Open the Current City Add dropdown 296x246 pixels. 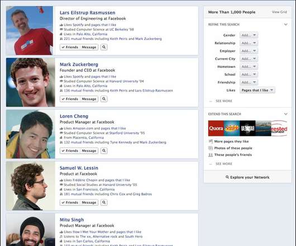click(249, 58)
